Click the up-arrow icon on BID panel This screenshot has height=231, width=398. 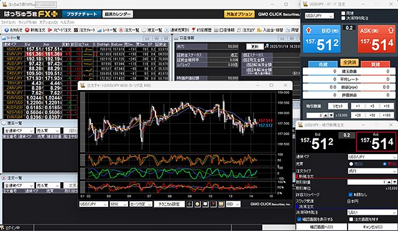coord(309,30)
